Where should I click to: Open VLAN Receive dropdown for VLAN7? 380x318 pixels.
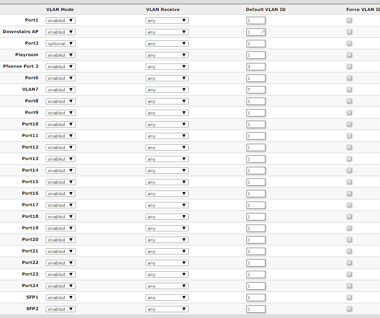tap(167, 90)
